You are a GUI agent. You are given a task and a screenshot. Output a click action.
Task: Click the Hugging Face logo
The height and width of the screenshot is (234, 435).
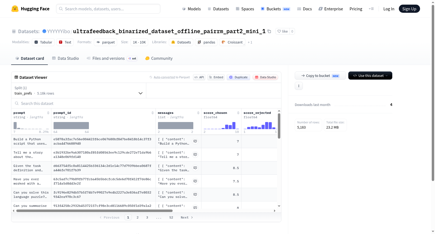(x=30, y=9)
